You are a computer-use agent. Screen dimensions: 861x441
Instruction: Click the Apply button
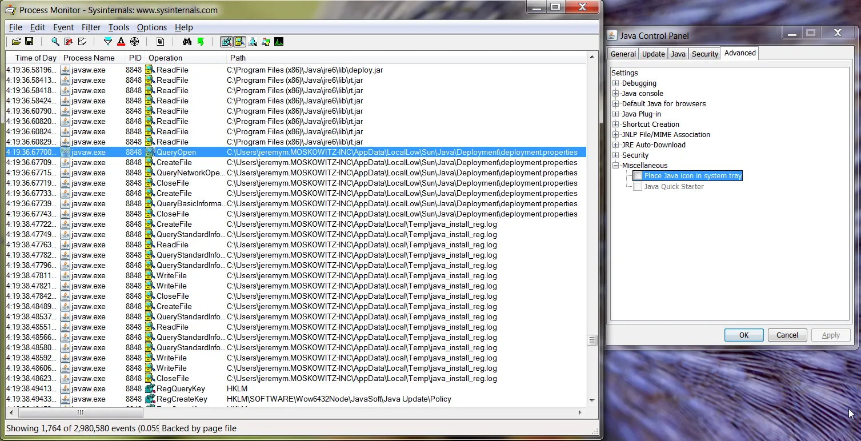tap(831, 335)
